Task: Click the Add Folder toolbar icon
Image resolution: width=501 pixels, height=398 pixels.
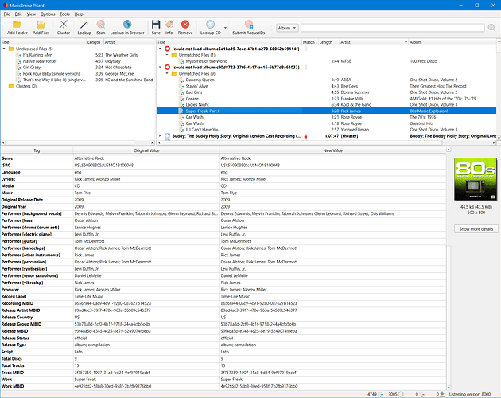Action: coord(17,25)
